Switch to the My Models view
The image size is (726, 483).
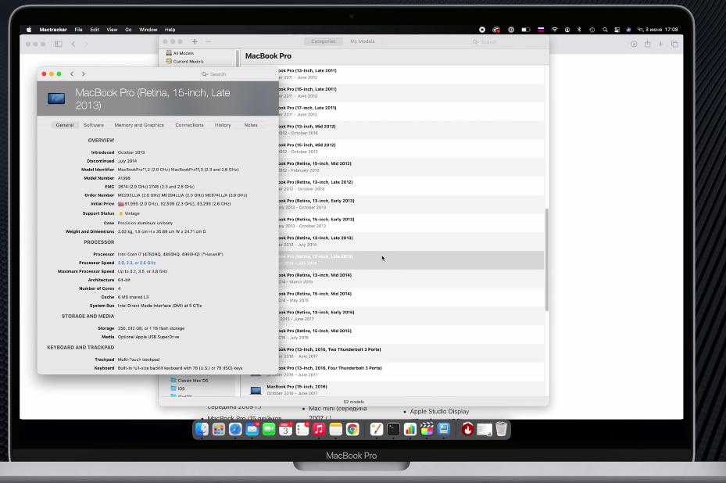[362, 41]
